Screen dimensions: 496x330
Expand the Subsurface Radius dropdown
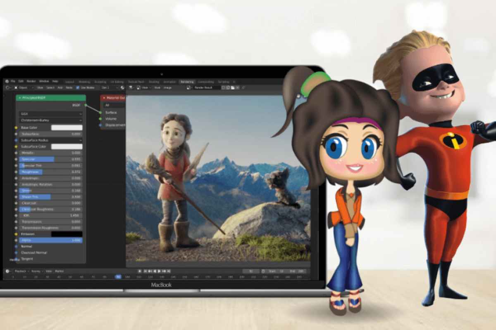tap(51, 140)
